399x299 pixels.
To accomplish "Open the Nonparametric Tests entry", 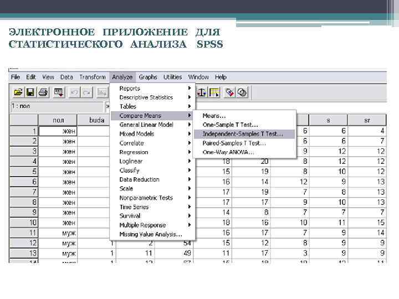I will (x=152, y=198).
